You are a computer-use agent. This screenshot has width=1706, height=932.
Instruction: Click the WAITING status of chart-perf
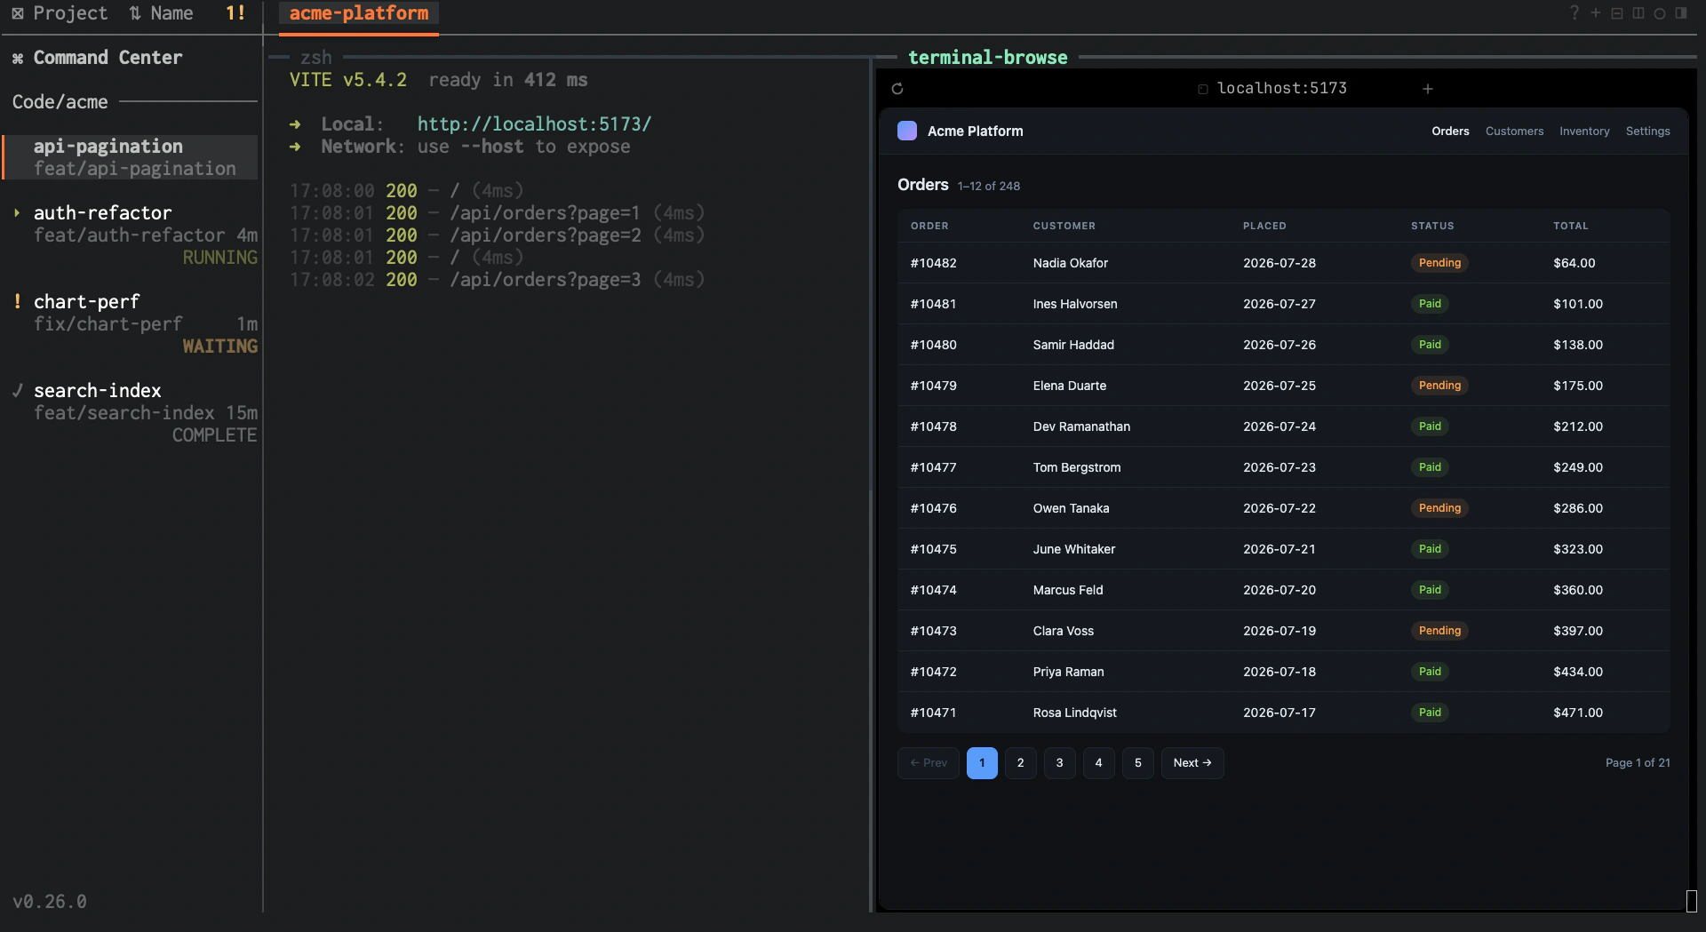point(220,347)
